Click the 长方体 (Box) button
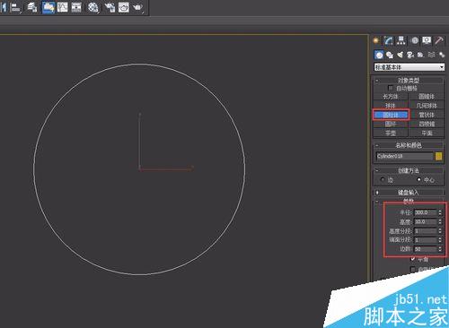 (x=391, y=97)
